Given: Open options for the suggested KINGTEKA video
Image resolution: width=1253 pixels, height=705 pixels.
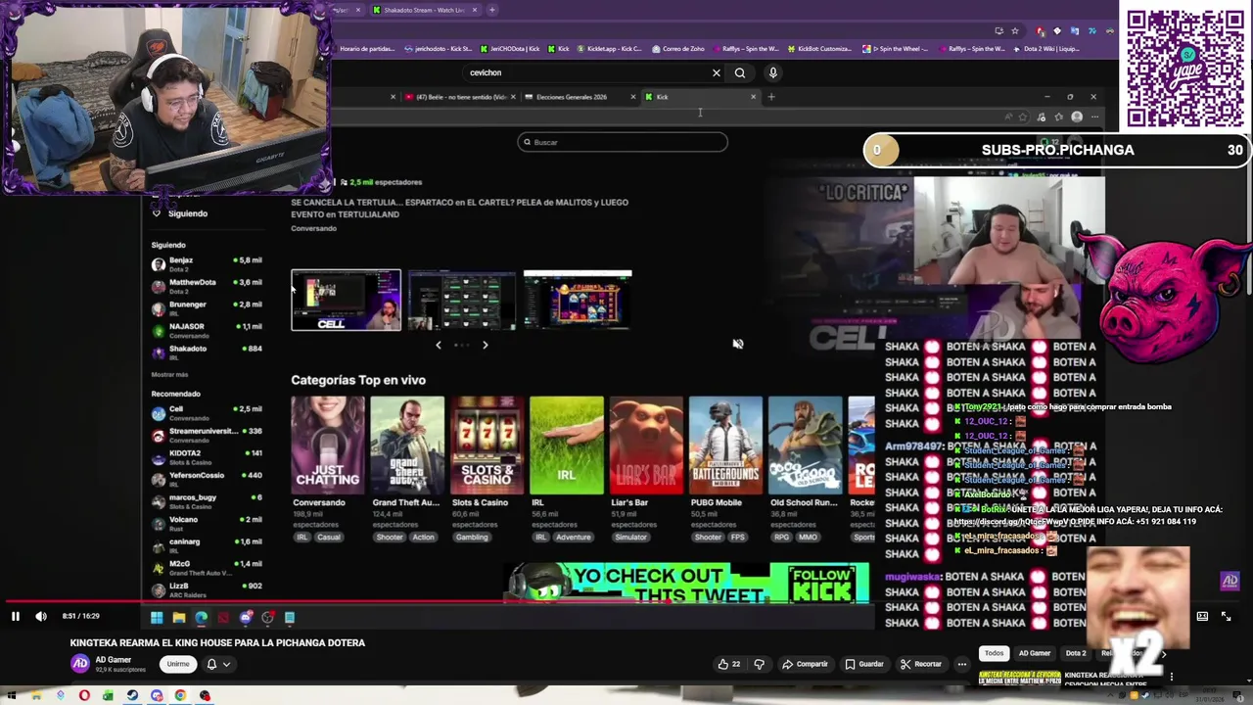Looking at the screenshot, I should [1171, 677].
